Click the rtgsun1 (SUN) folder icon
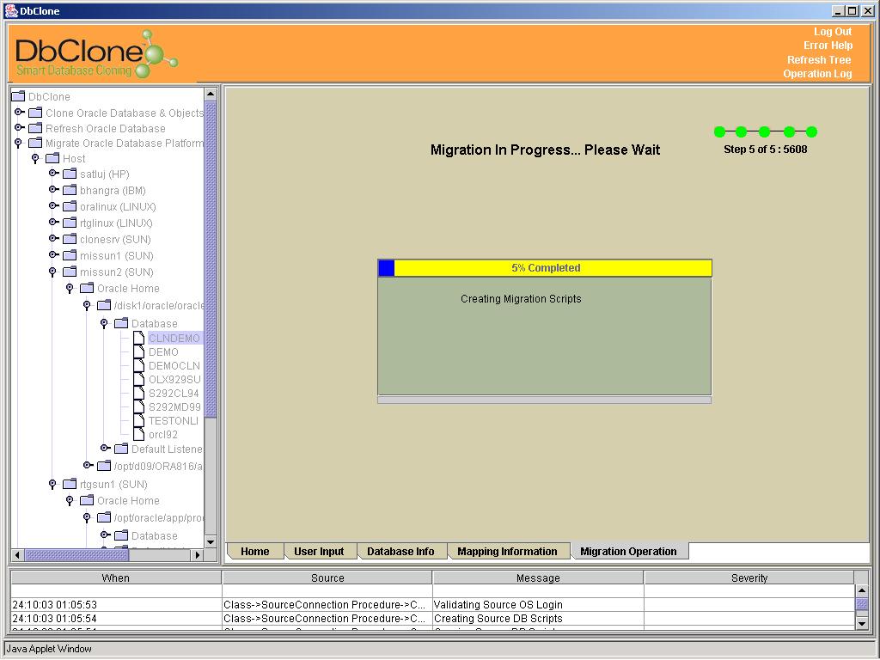880x660 pixels. (x=70, y=484)
